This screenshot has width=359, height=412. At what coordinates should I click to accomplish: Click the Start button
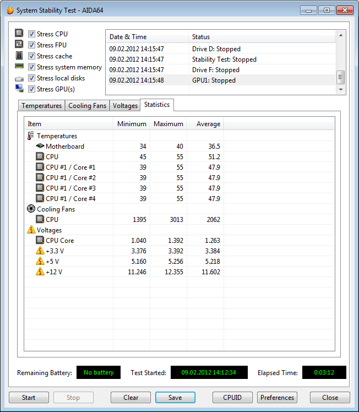[29, 397]
